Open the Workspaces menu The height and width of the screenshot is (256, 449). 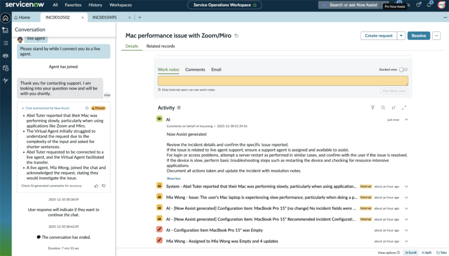click(x=120, y=5)
